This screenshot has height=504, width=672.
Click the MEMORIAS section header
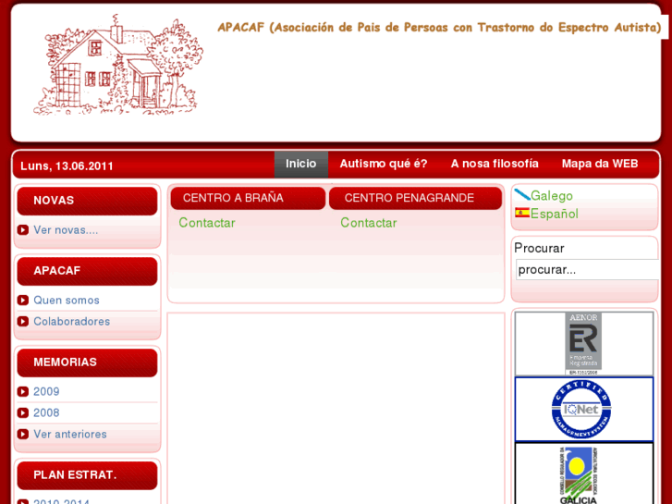(88, 363)
